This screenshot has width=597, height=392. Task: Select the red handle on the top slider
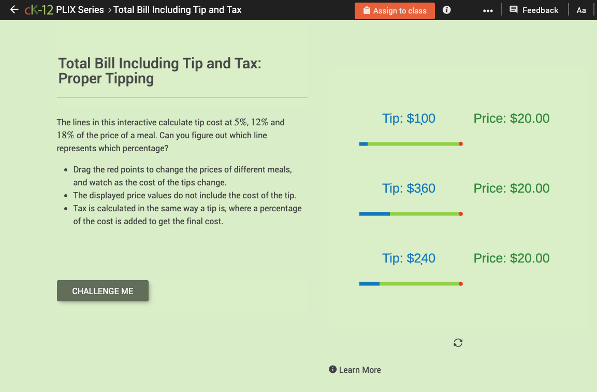click(x=461, y=143)
